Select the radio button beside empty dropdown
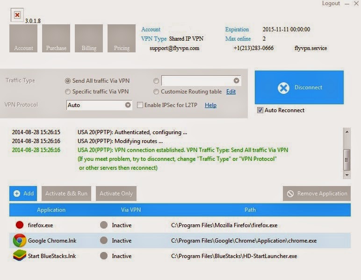 156,81
